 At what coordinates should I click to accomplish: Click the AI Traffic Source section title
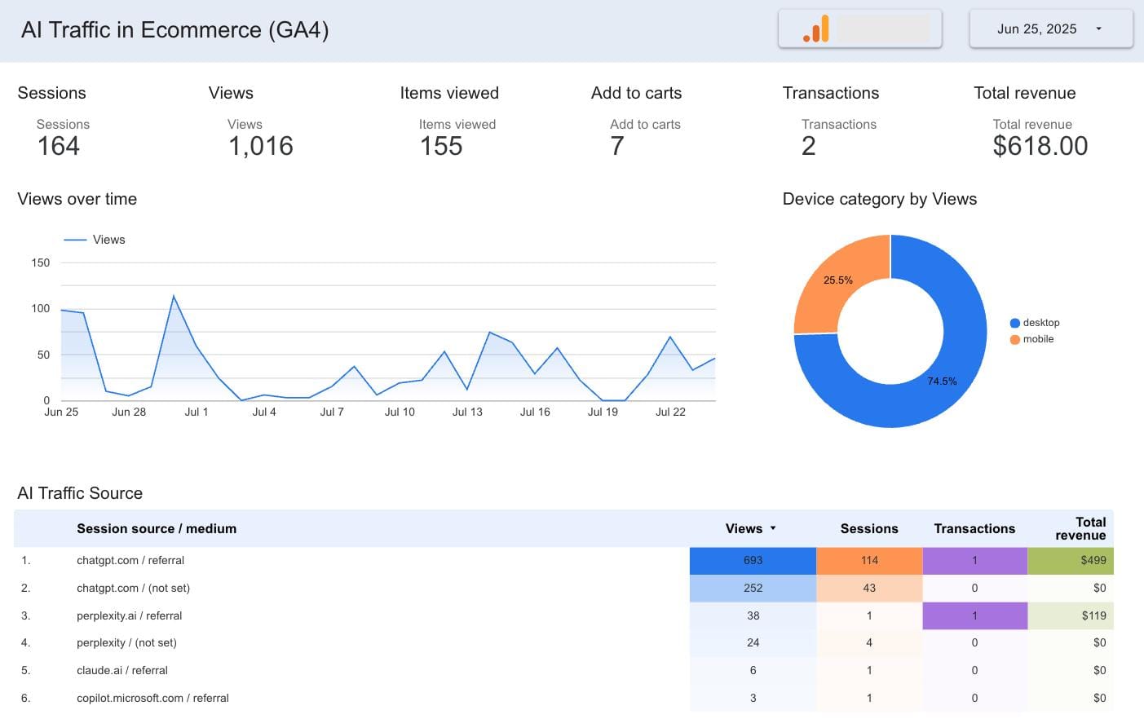[80, 493]
